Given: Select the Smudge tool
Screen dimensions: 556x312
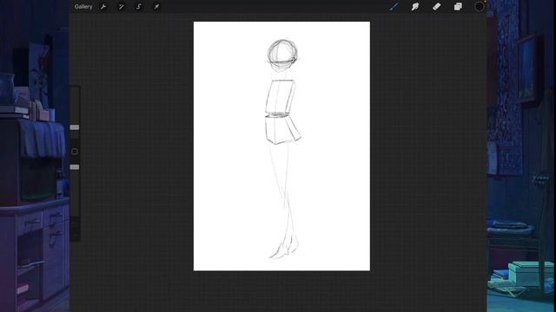Looking at the screenshot, I should click(x=415, y=6).
